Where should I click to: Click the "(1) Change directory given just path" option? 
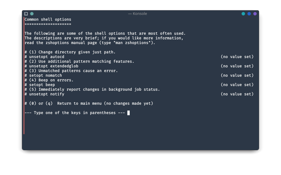(x=70, y=52)
